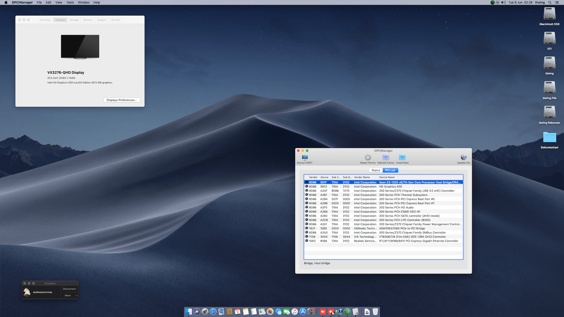Click the Update IDs globe icon
This screenshot has width=564, height=317.
[x=464, y=158]
